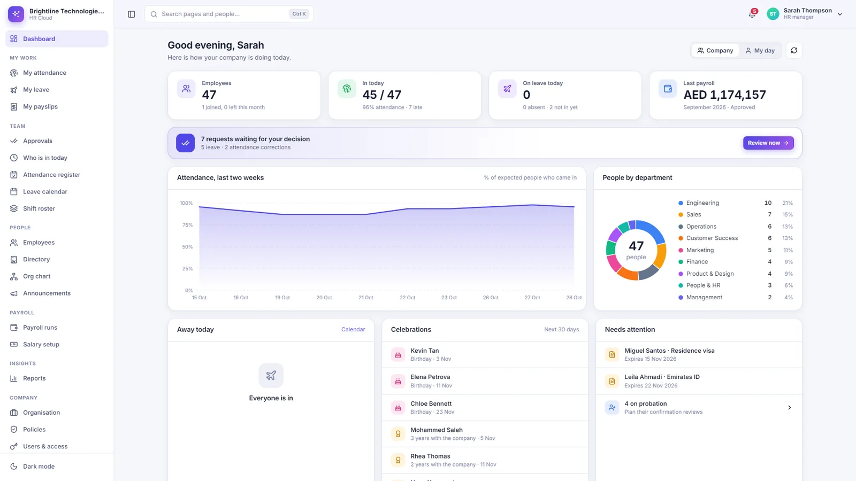The width and height of the screenshot is (856, 481).
Task: Select the Rhea Thomas anniversary row
Action: [x=485, y=460]
